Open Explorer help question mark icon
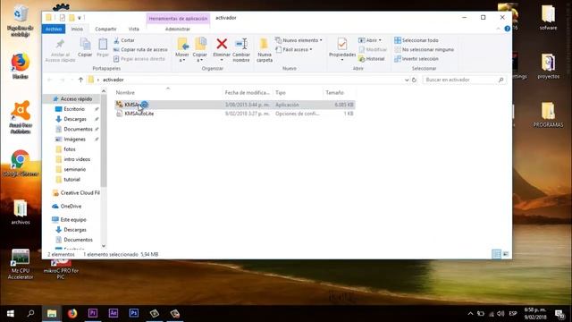 click(x=507, y=29)
